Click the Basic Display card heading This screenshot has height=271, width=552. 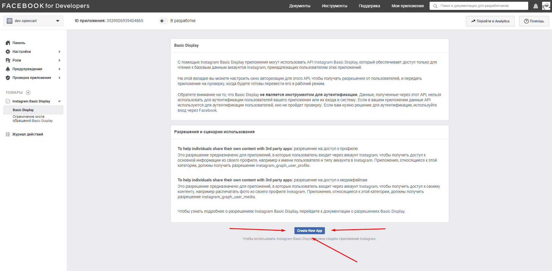point(187,46)
